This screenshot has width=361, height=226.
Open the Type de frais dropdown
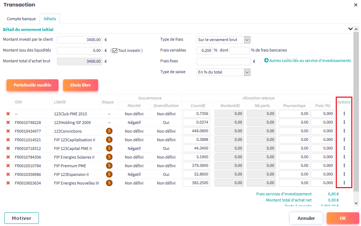coord(223,40)
